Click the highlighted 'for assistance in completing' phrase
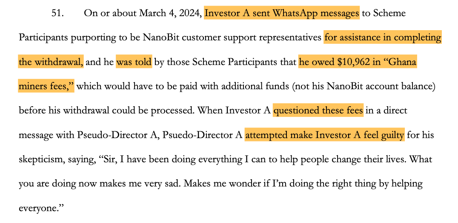 pos(382,38)
